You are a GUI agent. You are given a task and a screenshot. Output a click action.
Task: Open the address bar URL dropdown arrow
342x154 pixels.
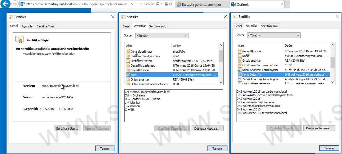162,4
